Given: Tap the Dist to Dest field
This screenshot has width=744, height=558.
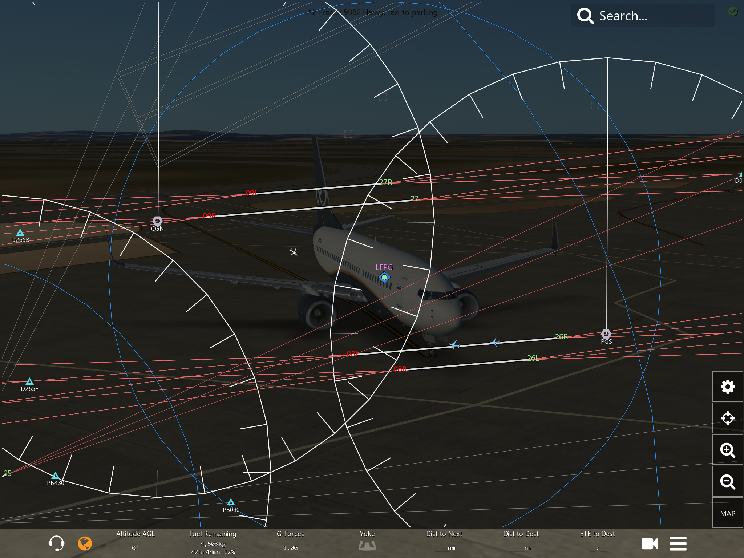Looking at the screenshot, I should point(521,541).
